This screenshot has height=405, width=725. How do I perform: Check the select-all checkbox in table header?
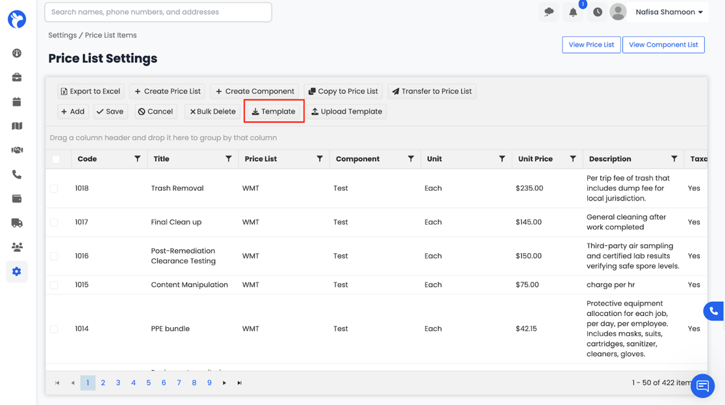(x=55, y=158)
